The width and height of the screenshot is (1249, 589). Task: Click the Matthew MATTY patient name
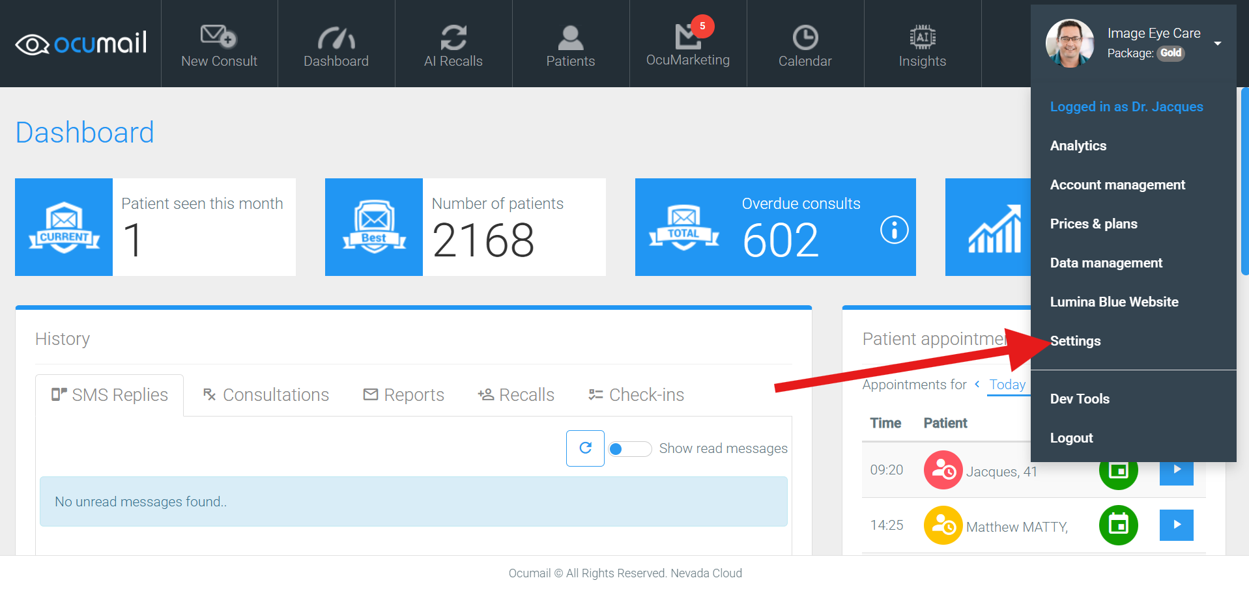click(x=1017, y=527)
